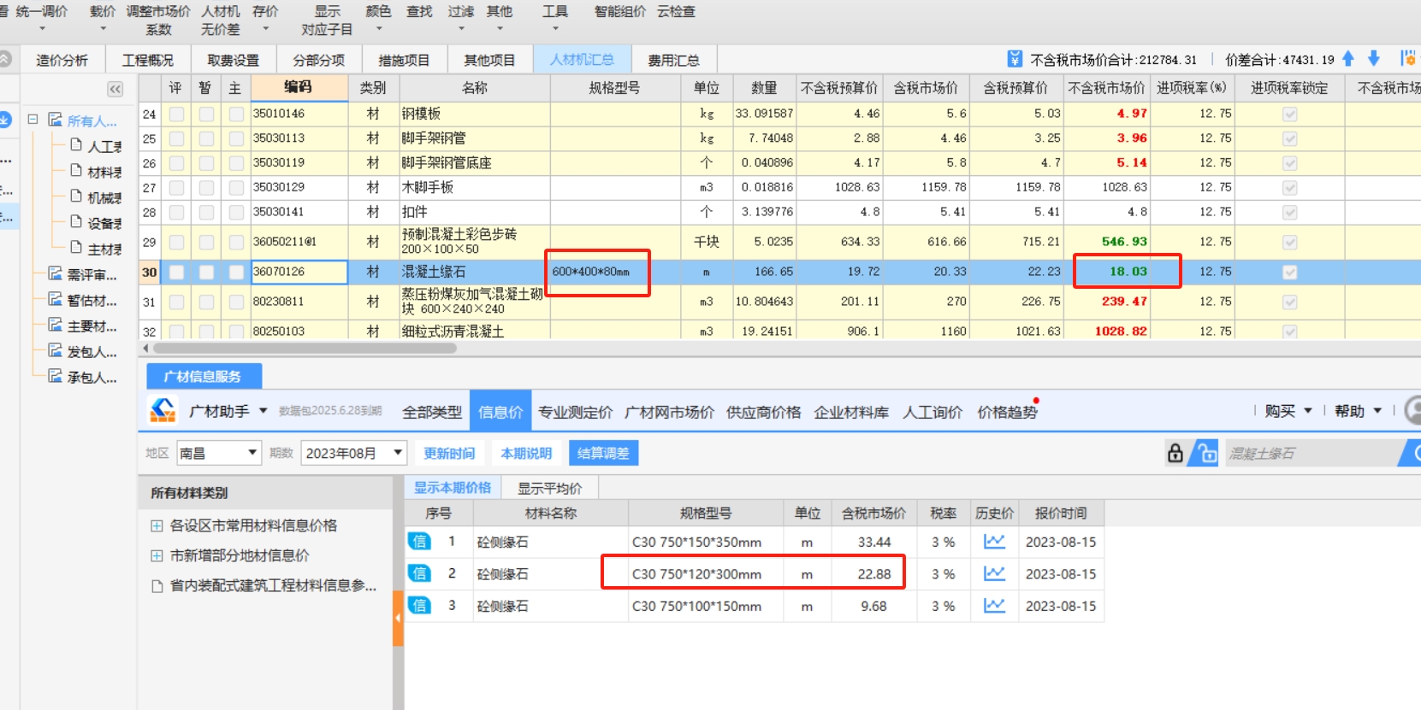Click the blue unlock icon near search box

[1206, 453]
